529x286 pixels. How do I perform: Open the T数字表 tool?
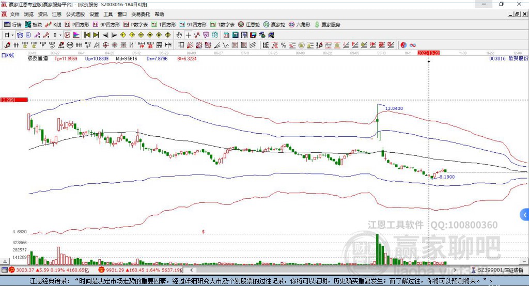tap(222, 25)
